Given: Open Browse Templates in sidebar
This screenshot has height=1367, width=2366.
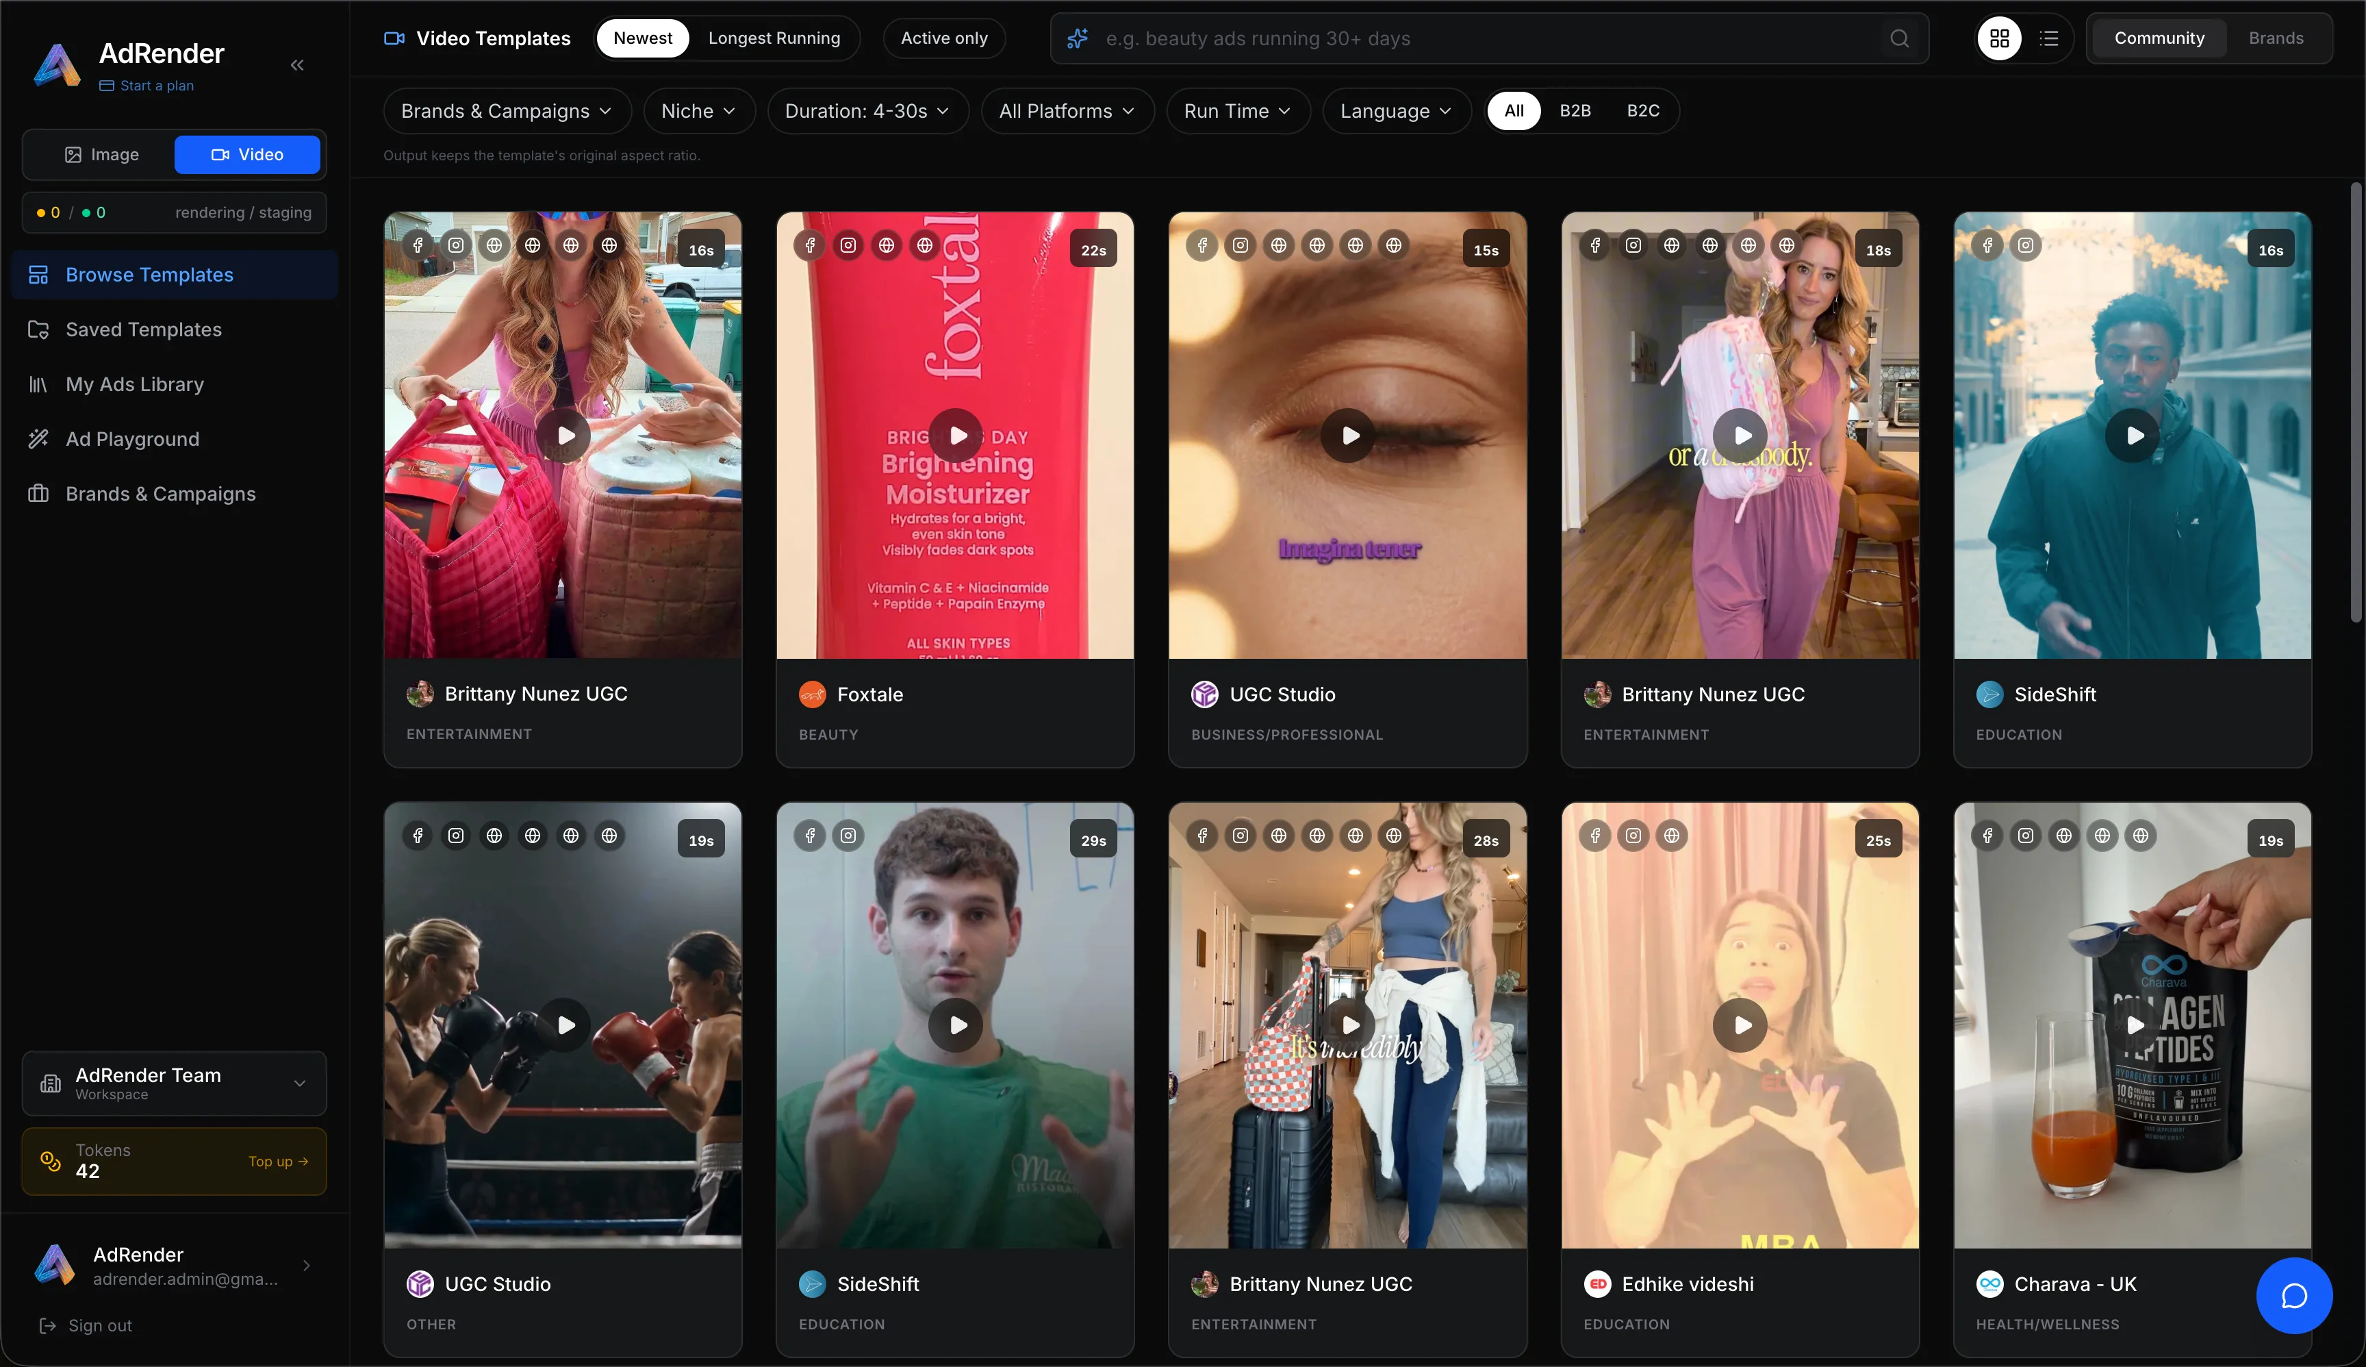Looking at the screenshot, I should (175, 275).
